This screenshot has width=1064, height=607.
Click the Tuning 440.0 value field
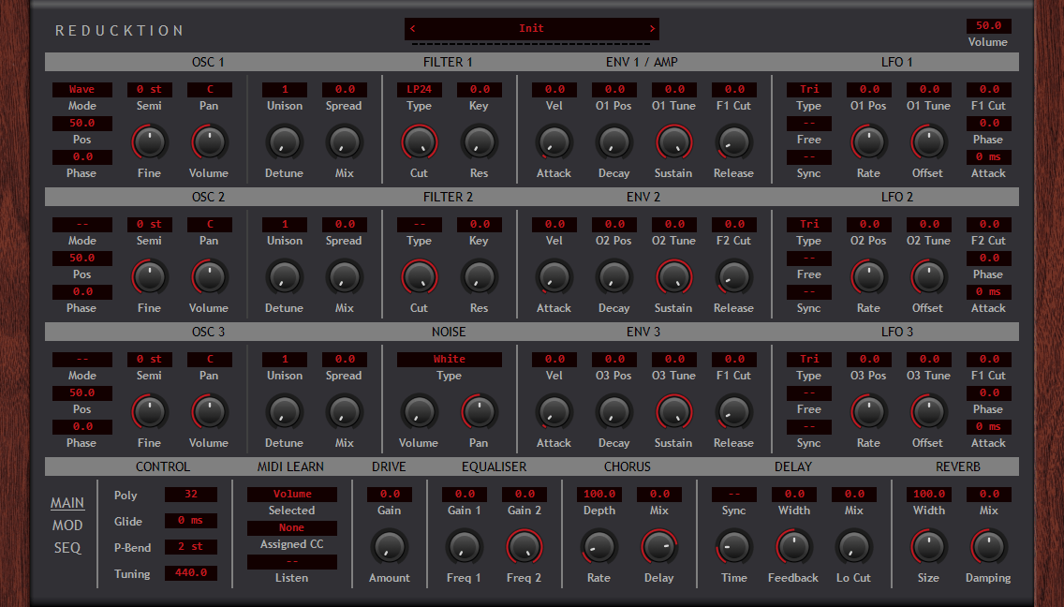[x=190, y=573]
